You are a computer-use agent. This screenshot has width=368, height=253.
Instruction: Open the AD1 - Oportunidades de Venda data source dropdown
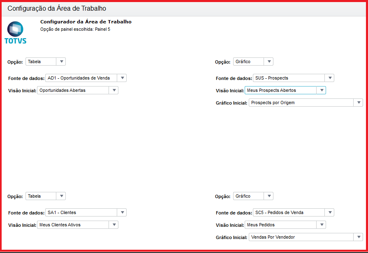coord(86,78)
